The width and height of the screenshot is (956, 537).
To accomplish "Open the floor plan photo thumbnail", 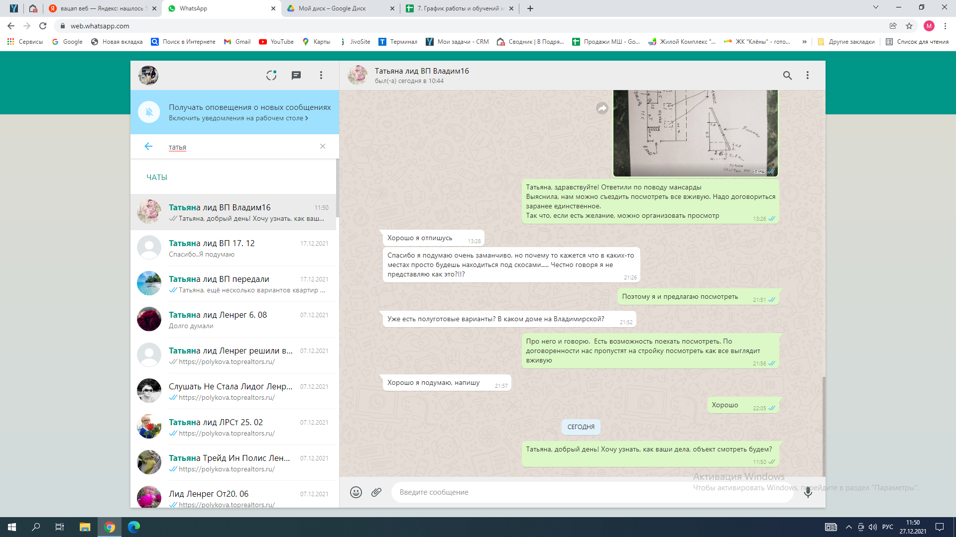I will click(x=695, y=133).
